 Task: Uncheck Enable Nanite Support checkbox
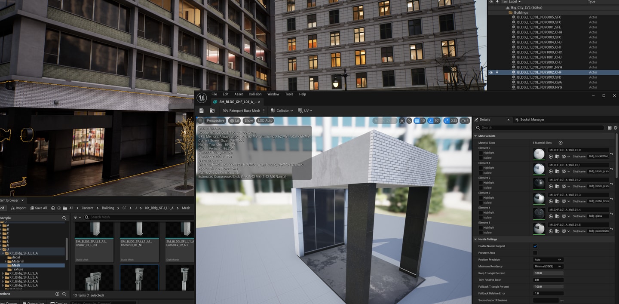click(x=535, y=246)
